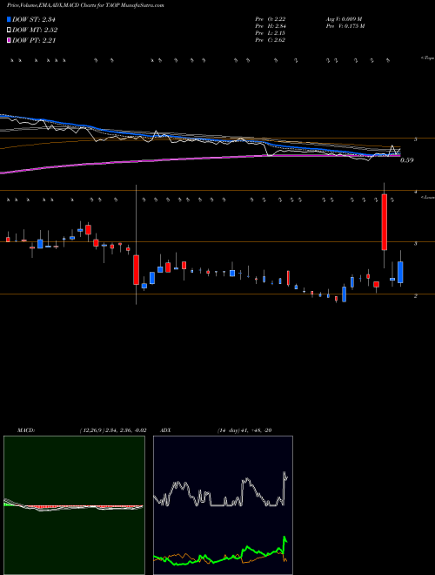Click the magenta DOW PT legend swatch
The height and width of the screenshot is (575, 435).
[x=10, y=40]
